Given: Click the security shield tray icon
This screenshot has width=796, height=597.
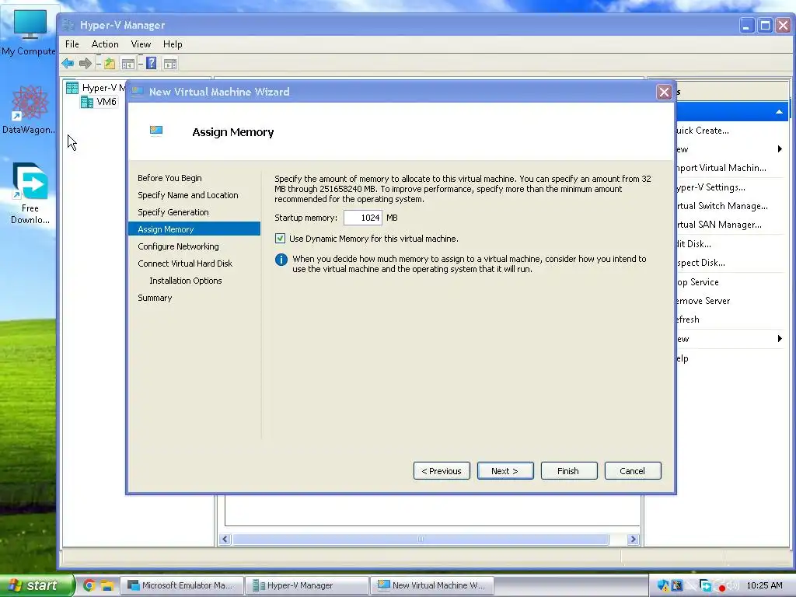Looking at the screenshot, I should 663,585.
